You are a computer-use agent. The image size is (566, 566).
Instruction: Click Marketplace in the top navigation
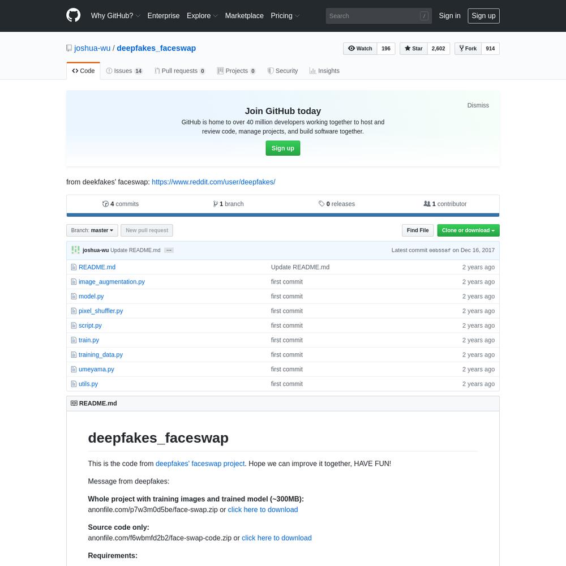click(x=245, y=15)
